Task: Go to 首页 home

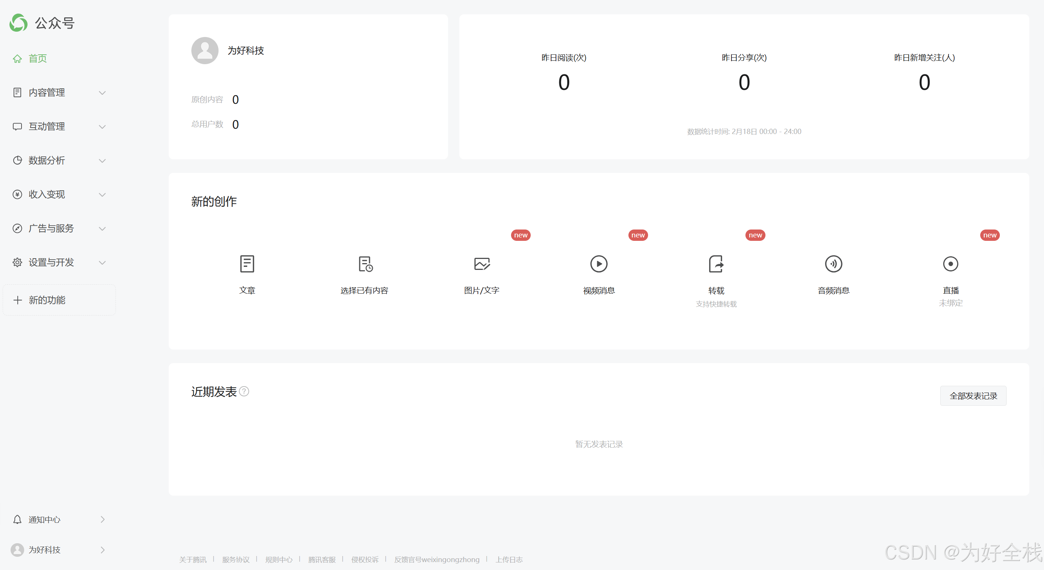Action: [x=37, y=59]
